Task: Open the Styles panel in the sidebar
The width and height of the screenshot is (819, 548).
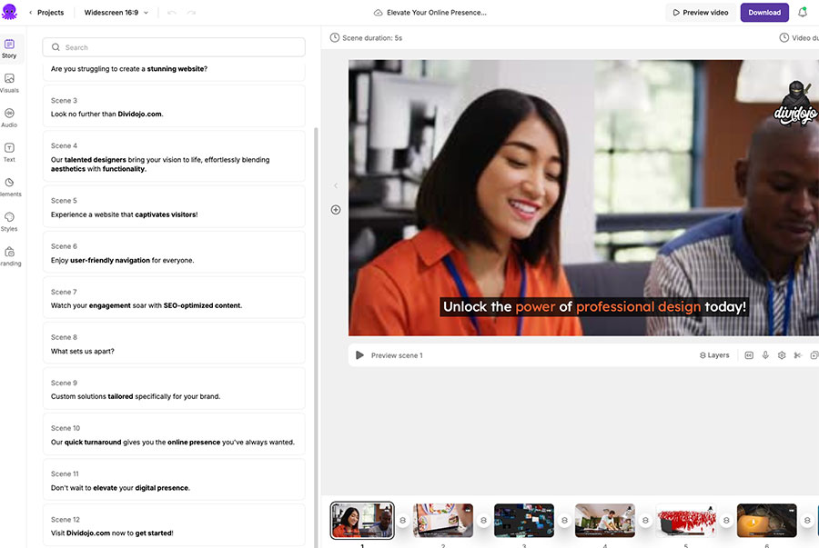Action: pos(9,221)
